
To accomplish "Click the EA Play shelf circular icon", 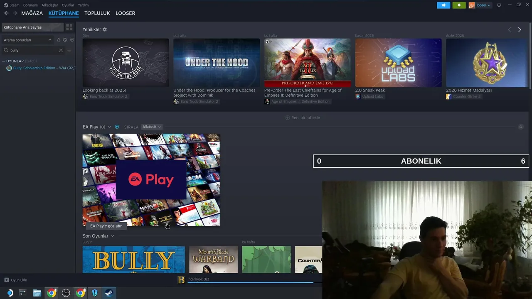I will (x=117, y=127).
